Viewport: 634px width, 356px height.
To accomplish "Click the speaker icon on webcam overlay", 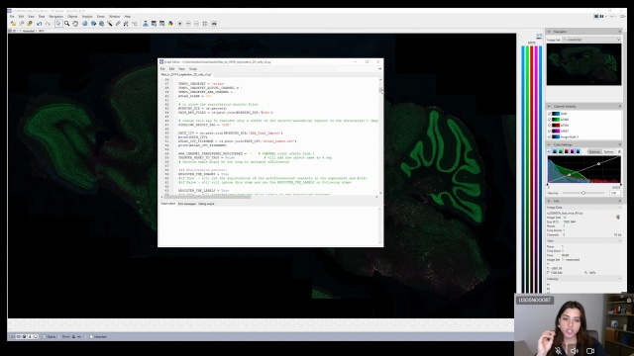I will pos(575,351).
